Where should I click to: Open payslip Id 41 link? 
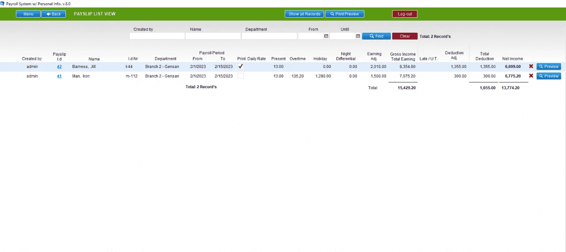[59, 76]
